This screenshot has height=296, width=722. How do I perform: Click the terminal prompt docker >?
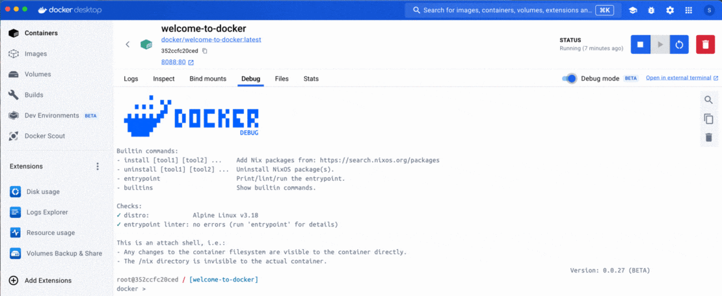tap(131, 289)
